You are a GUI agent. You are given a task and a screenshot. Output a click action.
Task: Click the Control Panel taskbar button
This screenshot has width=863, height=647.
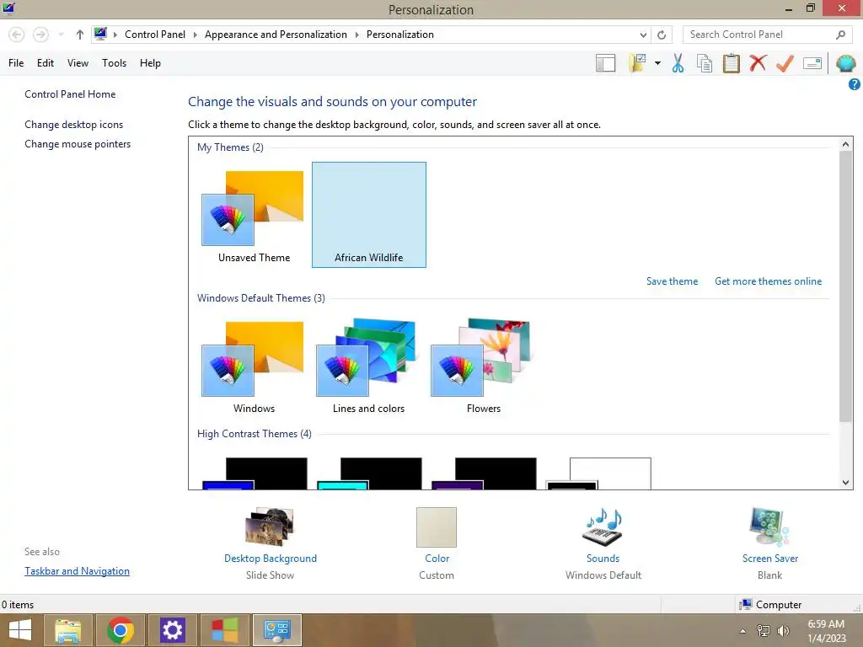276,630
